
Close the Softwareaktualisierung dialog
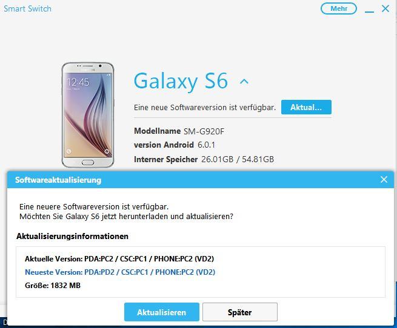click(x=384, y=180)
